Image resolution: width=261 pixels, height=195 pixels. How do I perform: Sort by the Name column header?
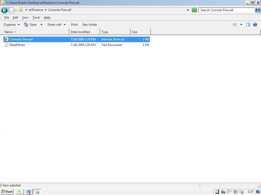pos(35,32)
